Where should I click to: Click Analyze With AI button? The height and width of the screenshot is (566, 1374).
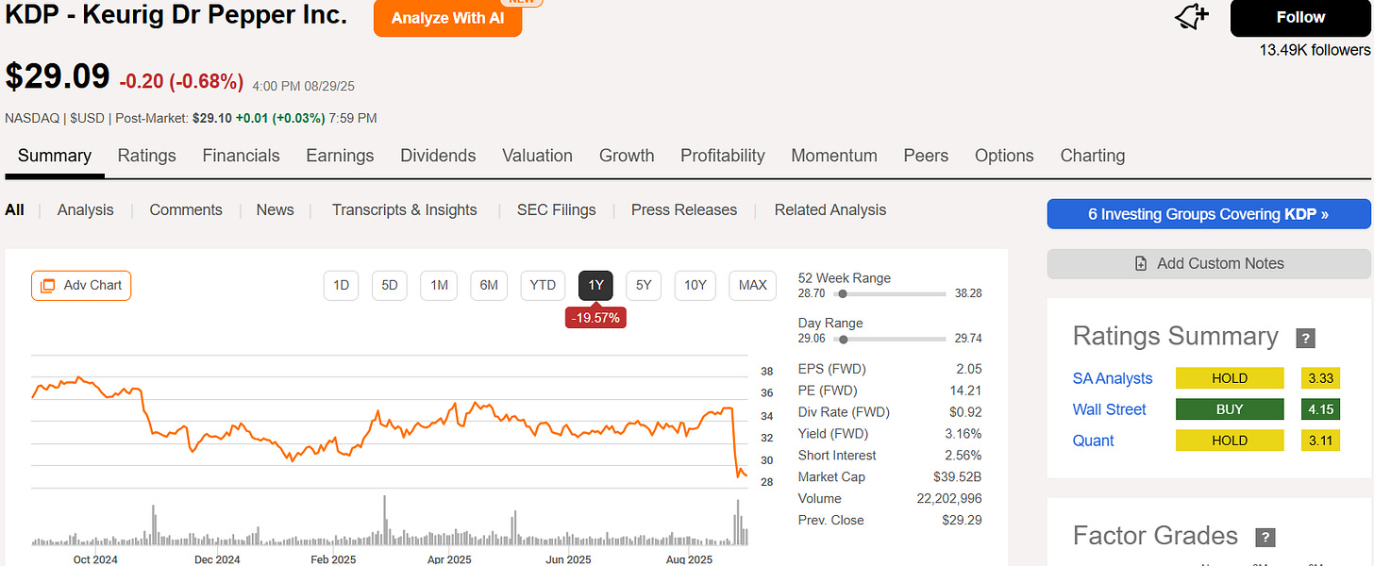pos(447,18)
